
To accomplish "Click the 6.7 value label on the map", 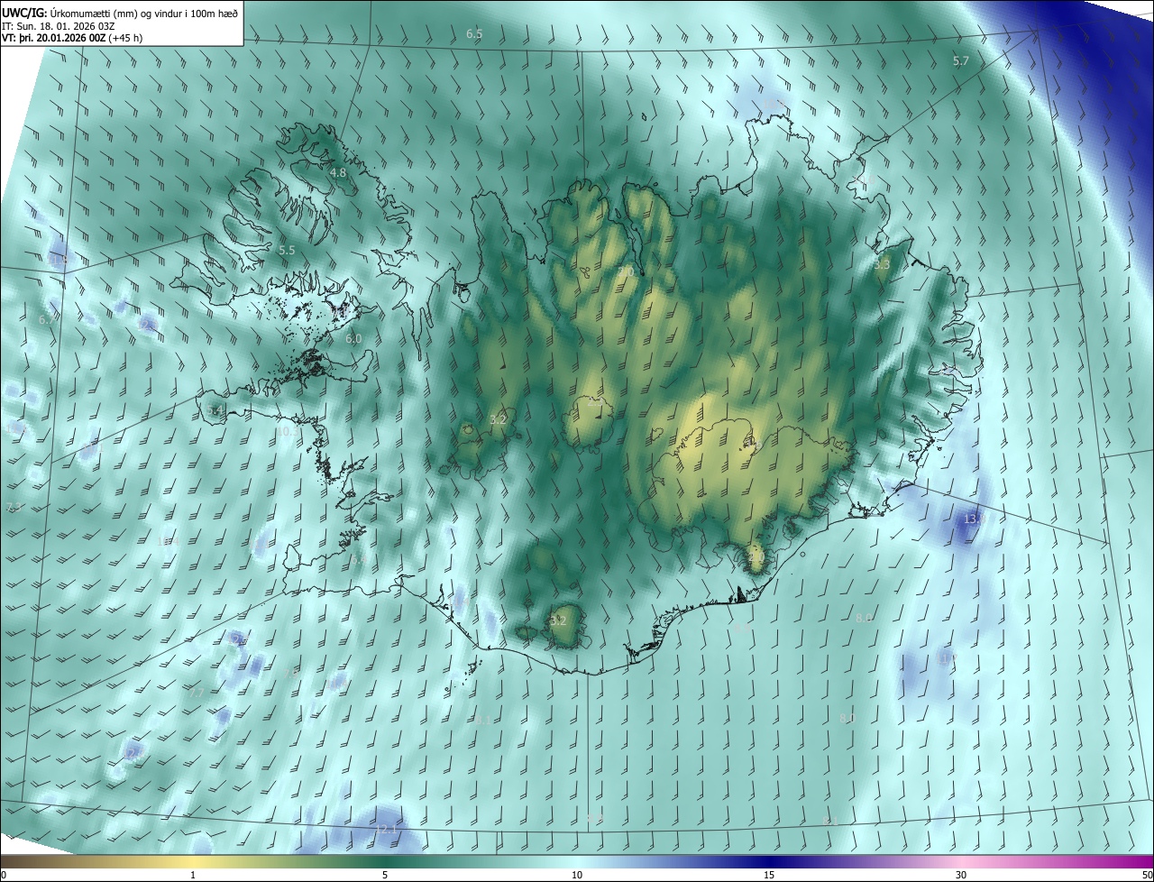I will (x=47, y=319).
